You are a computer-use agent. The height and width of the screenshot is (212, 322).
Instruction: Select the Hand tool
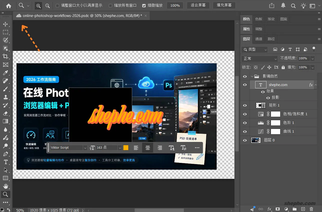[x=5, y=186]
